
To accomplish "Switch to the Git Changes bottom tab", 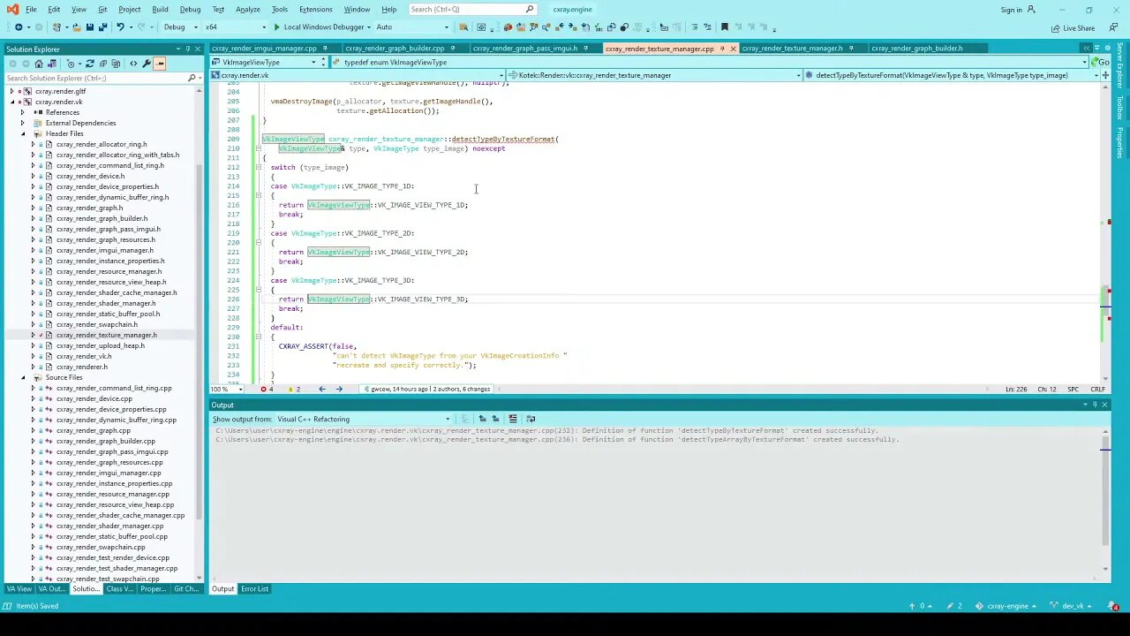I will point(186,588).
